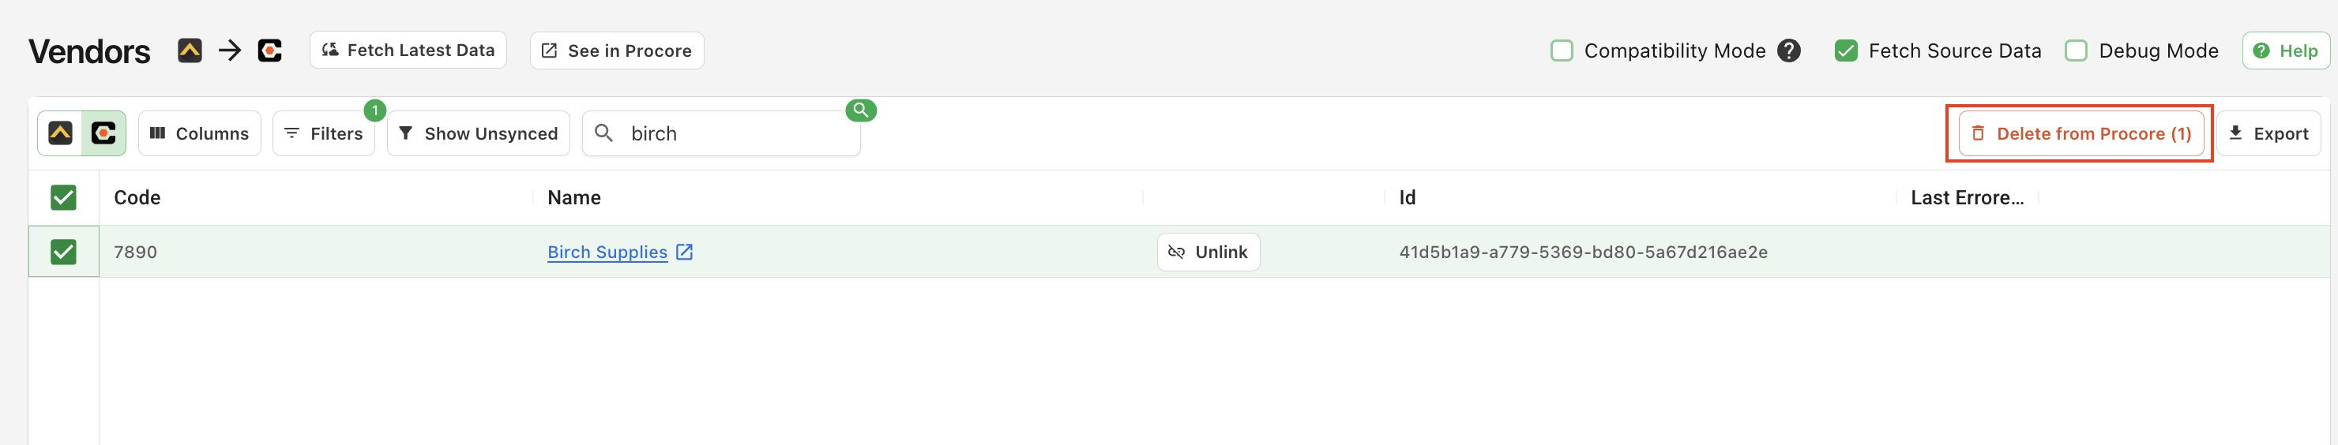Enable Compatibility Mode checkbox
The height and width of the screenshot is (445, 2338).
pos(1562,50)
